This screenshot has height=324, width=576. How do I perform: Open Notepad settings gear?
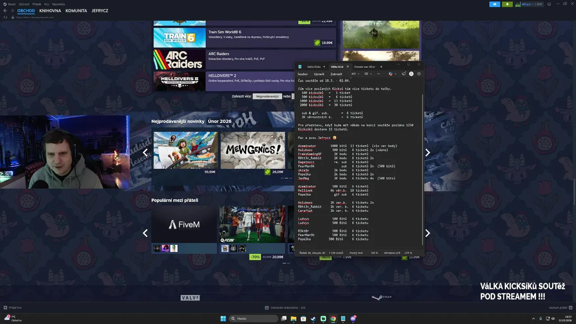click(x=419, y=74)
